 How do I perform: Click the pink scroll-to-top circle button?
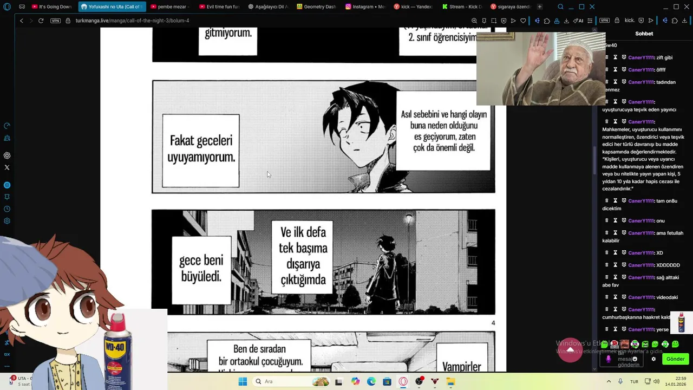click(570, 350)
